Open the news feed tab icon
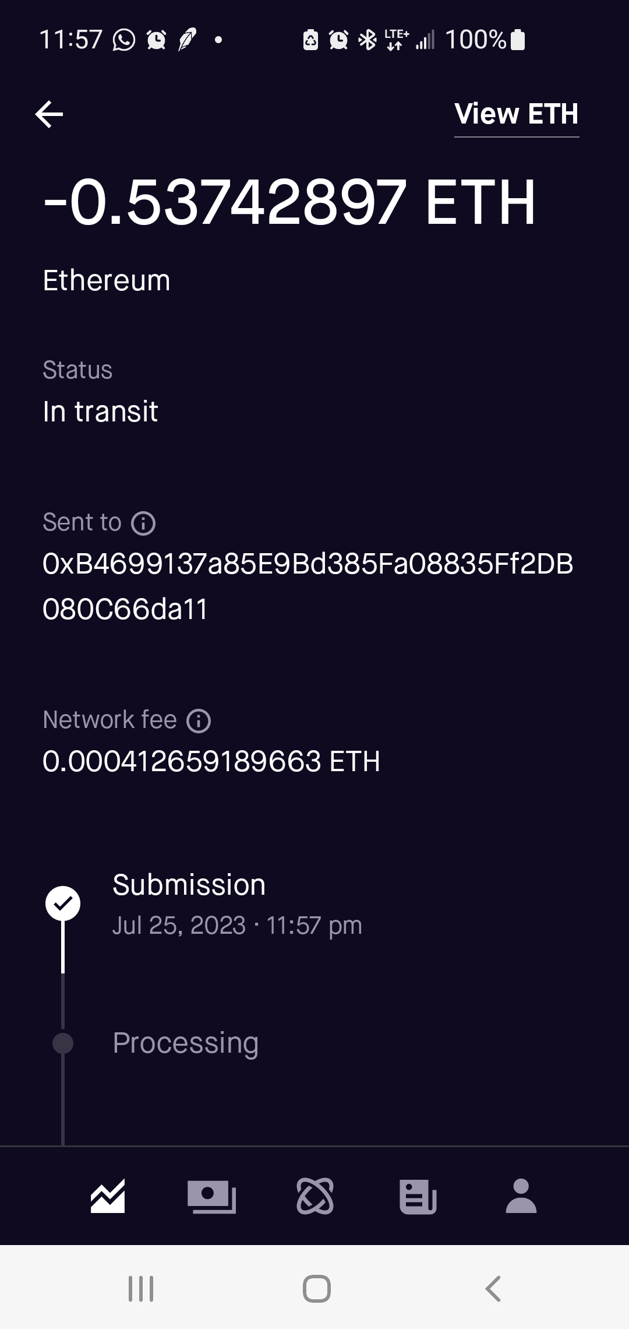Viewport: 629px width, 1329px height. [x=418, y=1196]
